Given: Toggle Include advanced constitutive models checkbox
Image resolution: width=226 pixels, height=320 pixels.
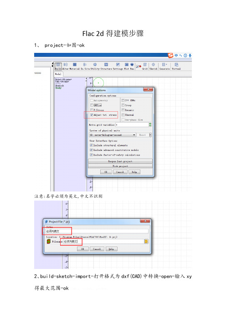Looking at the screenshot, I should (x=92, y=150).
